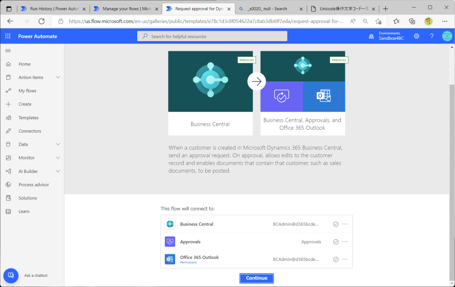Open the tab actions menu icon
The height and width of the screenshot is (287, 455).
point(9,9)
